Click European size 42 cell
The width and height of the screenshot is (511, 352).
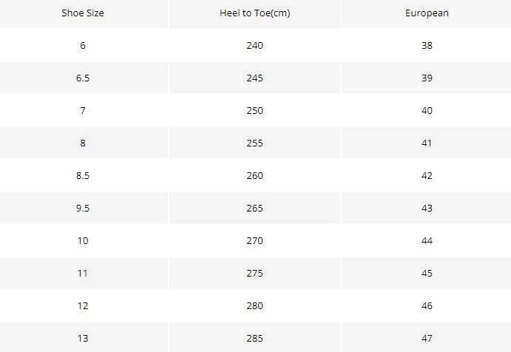[427, 176]
